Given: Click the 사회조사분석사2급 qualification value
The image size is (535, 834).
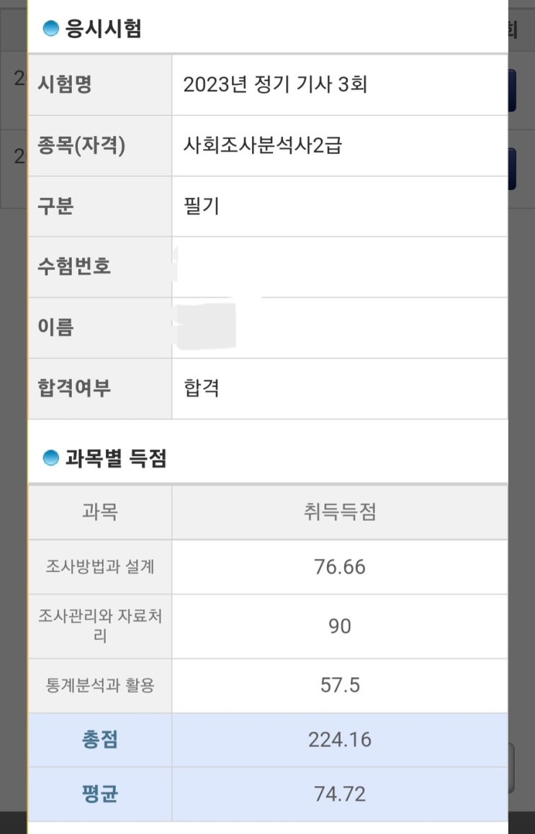Looking at the screenshot, I should click(x=263, y=146).
